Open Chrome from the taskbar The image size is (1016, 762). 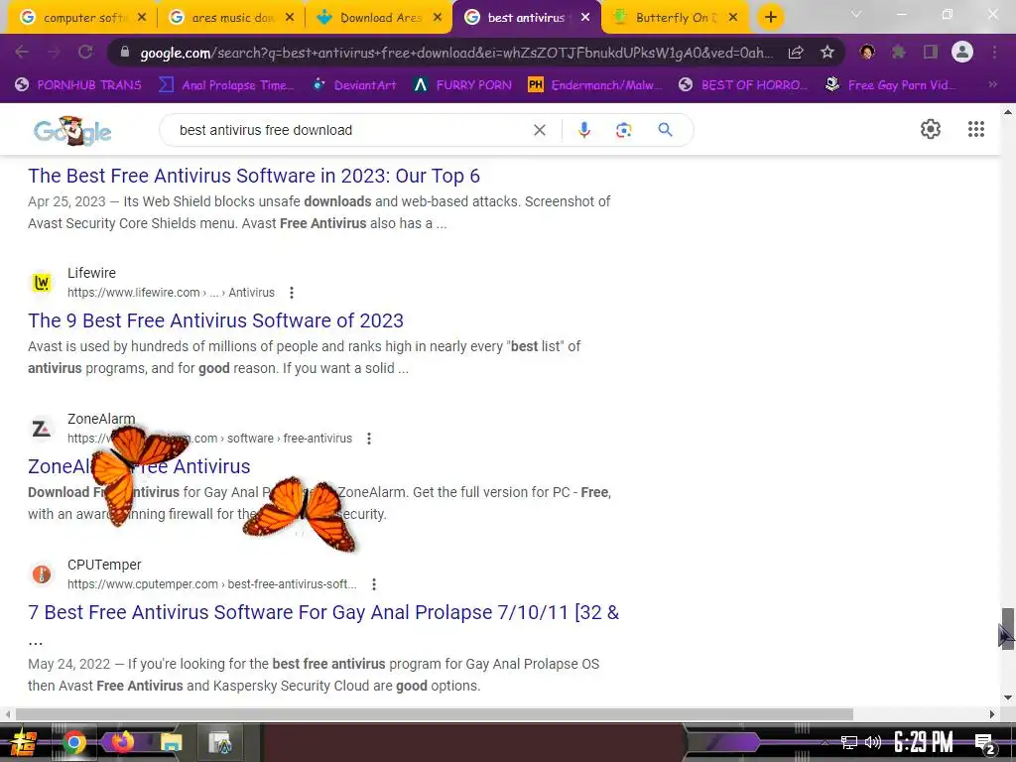[73, 742]
